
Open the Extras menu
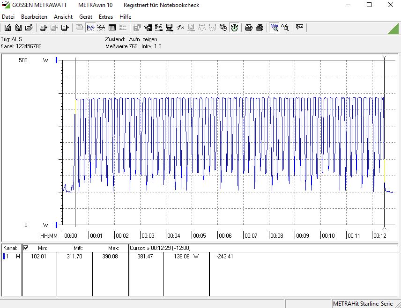pos(106,16)
